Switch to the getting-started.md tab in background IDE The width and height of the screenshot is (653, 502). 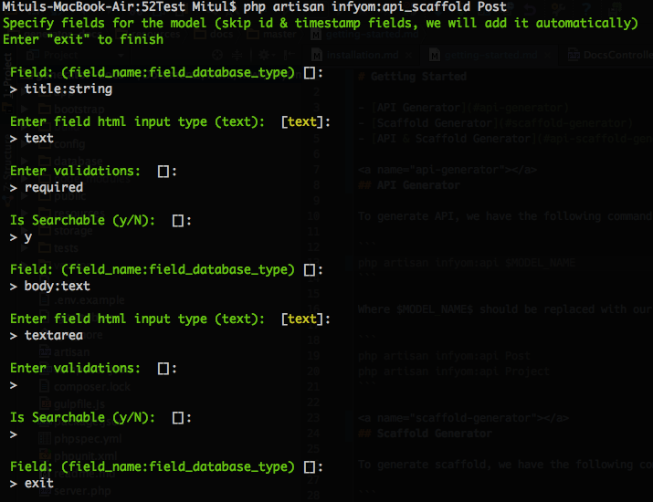point(490,55)
